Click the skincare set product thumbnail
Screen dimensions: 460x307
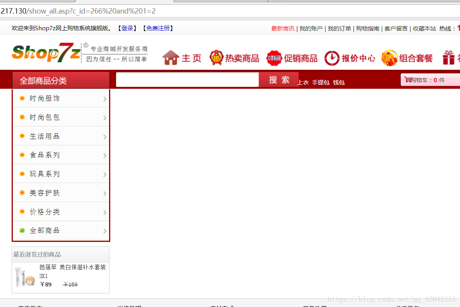(x=25, y=277)
